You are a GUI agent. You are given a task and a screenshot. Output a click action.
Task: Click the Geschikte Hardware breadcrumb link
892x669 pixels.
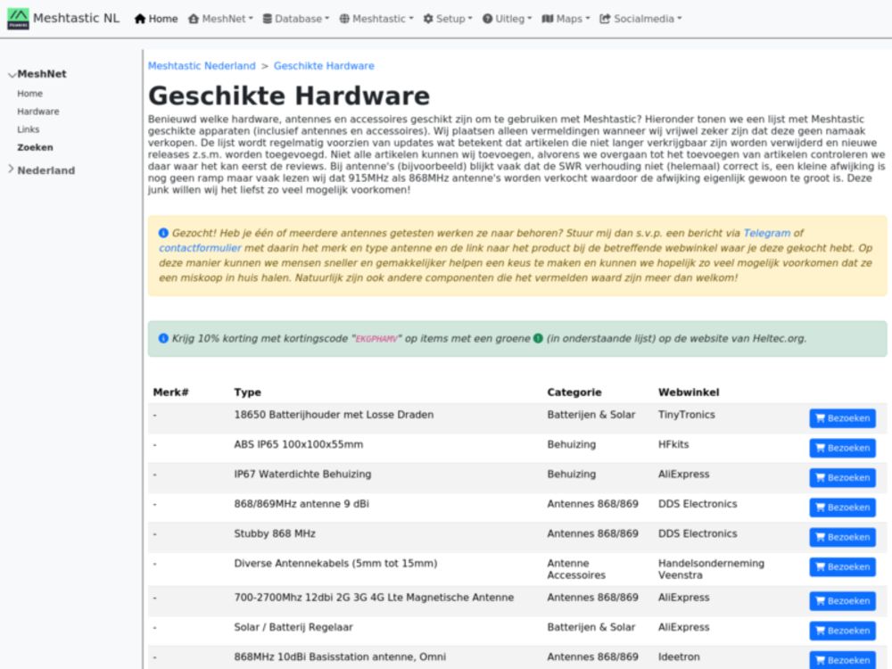[x=324, y=66]
